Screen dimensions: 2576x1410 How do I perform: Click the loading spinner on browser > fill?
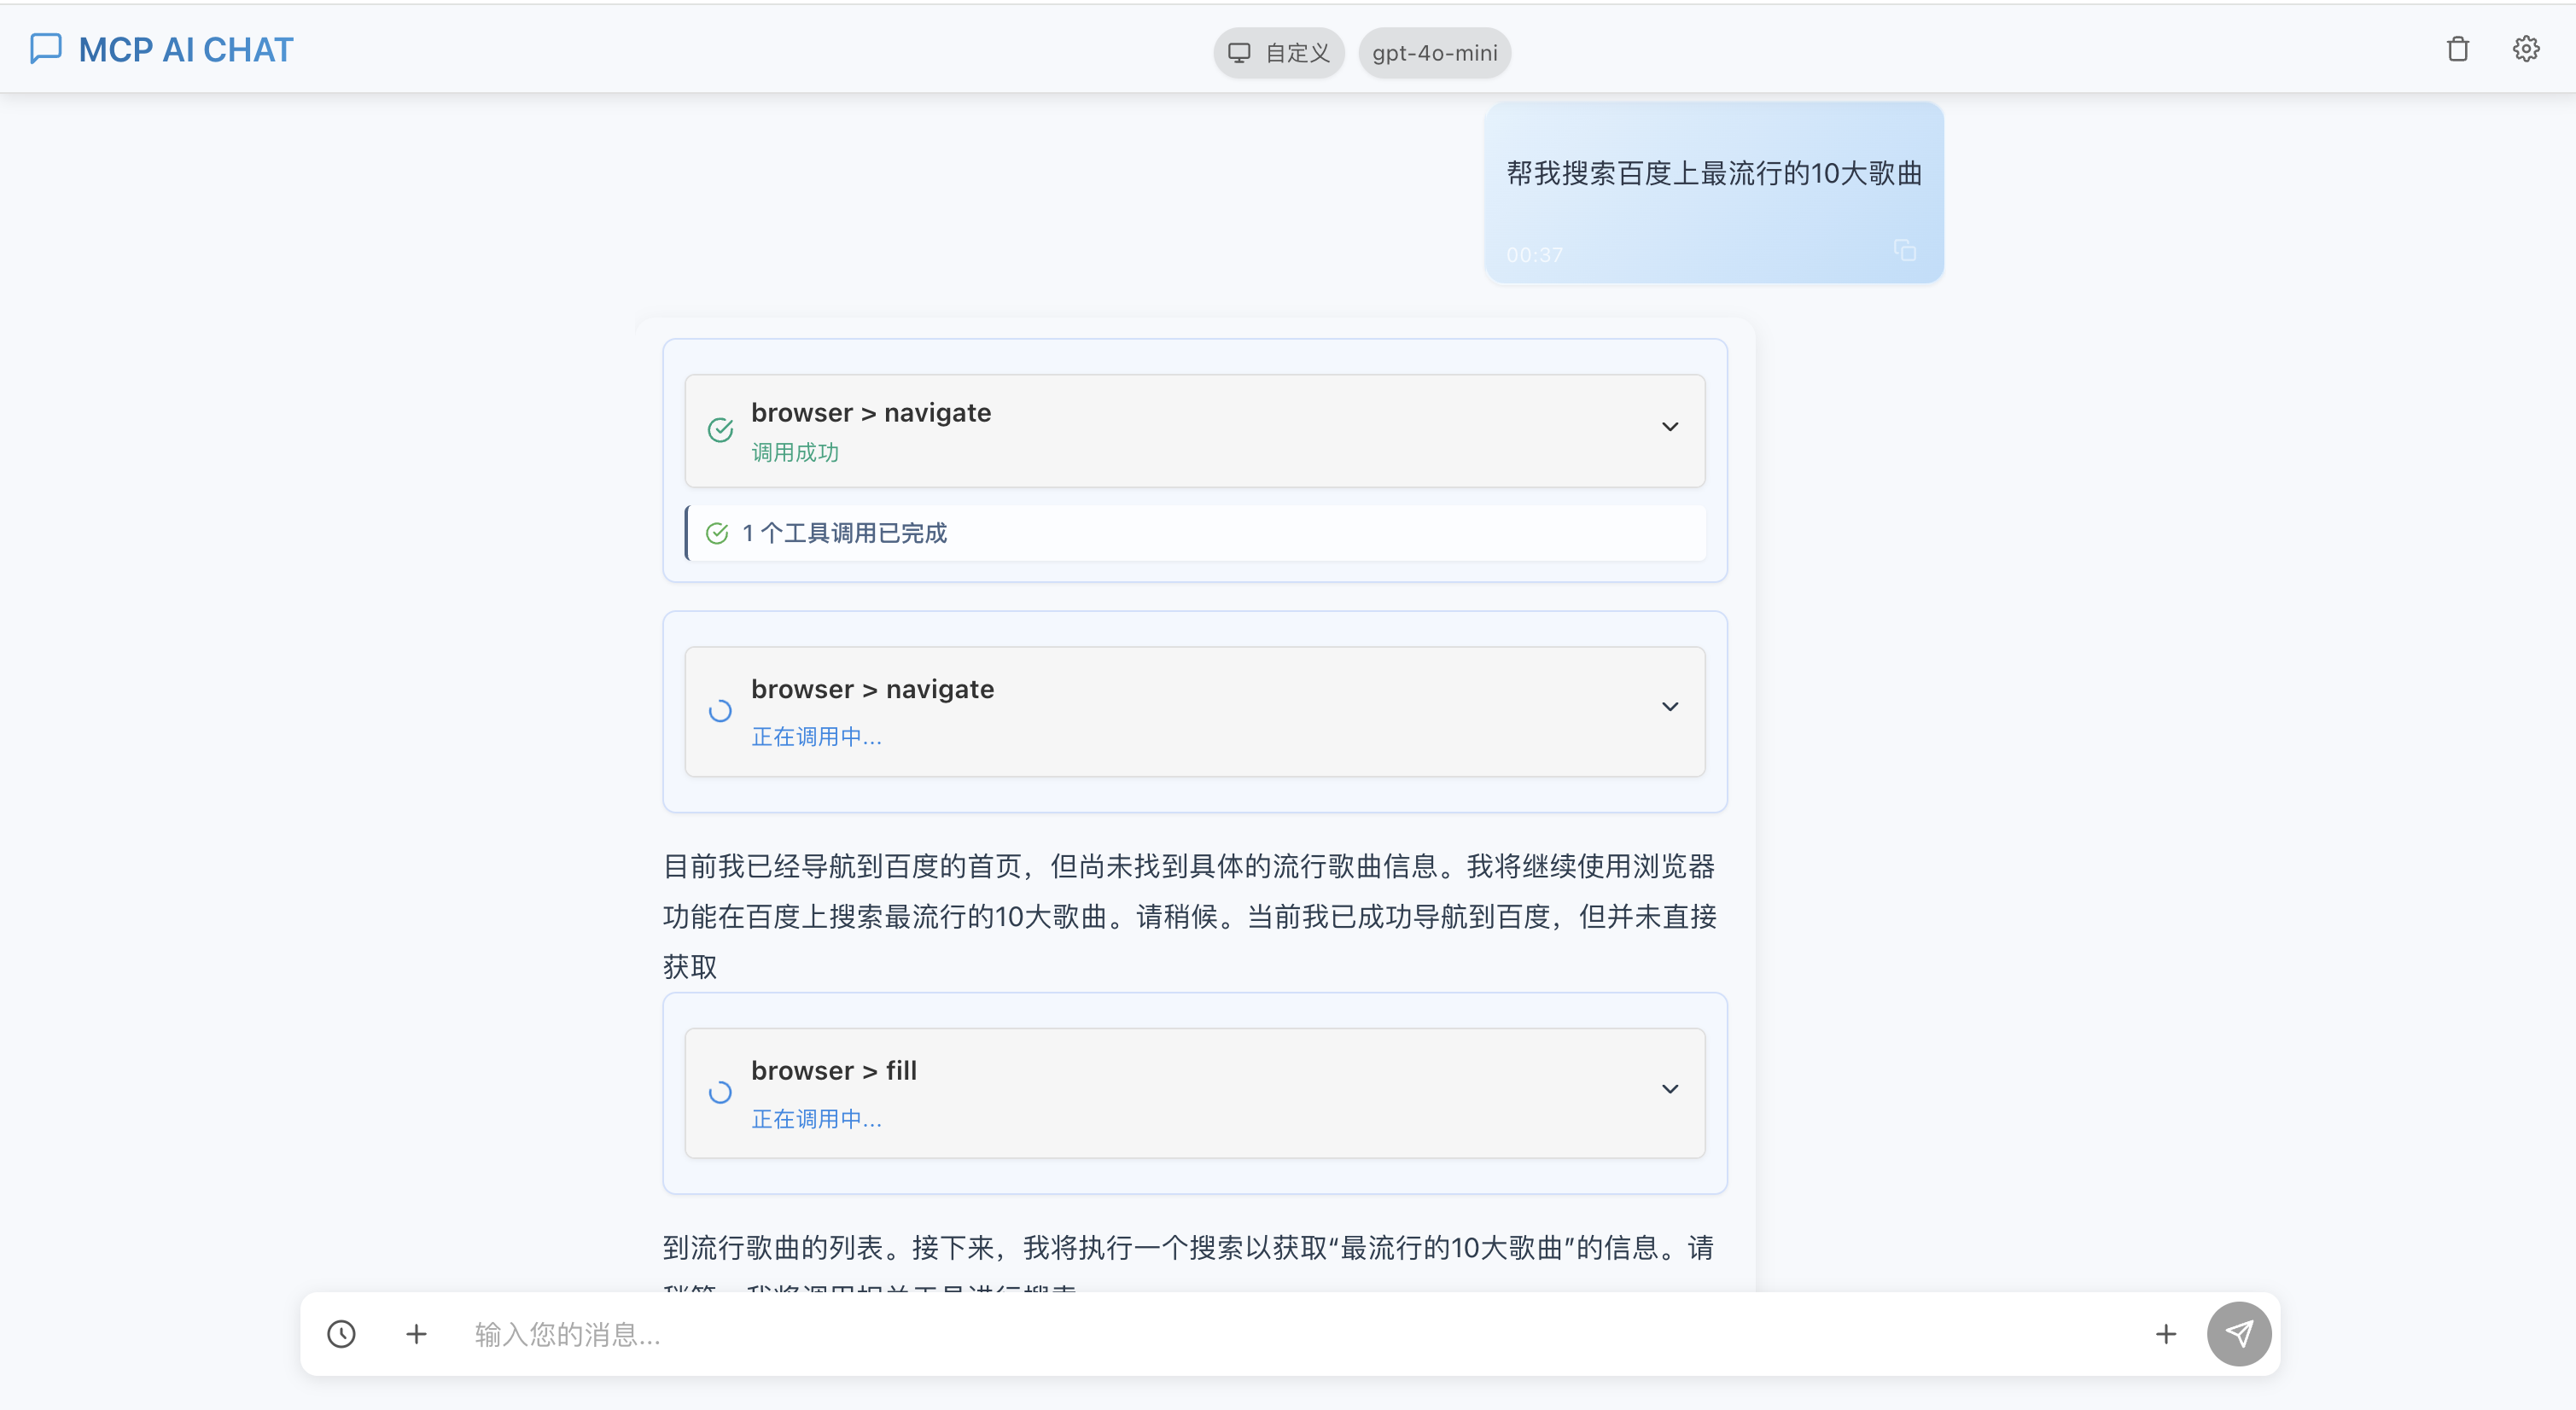[719, 1092]
